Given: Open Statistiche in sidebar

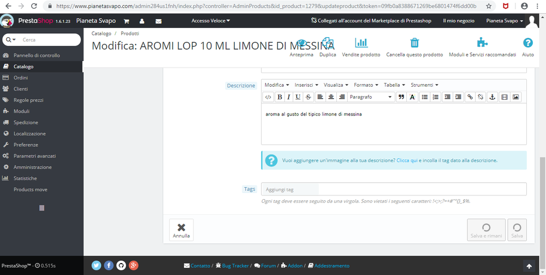Looking at the screenshot, I should 41,178.
